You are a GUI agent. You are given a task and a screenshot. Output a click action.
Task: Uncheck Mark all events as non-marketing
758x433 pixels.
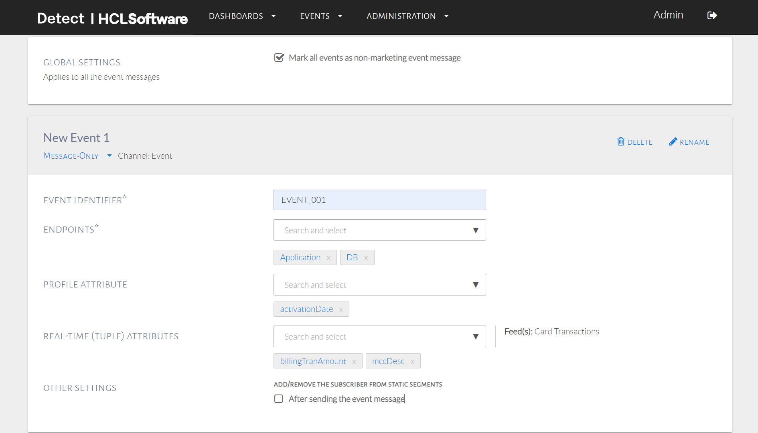279,58
